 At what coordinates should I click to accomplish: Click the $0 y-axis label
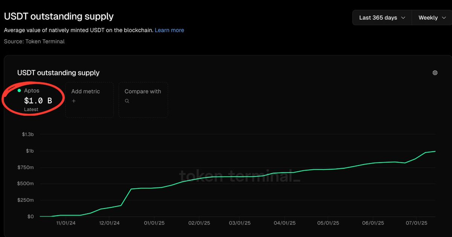(30, 216)
